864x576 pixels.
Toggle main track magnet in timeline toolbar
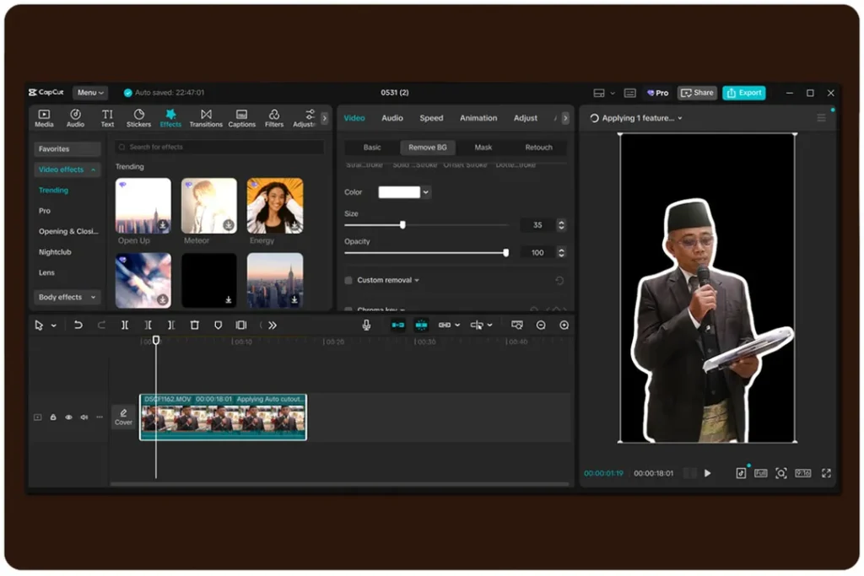click(398, 325)
